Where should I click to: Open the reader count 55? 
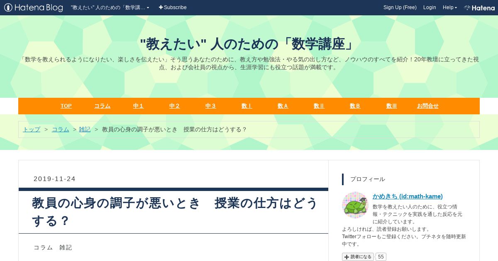click(381, 257)
